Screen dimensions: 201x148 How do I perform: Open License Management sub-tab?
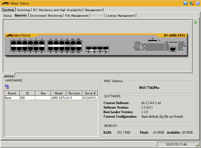120,15
